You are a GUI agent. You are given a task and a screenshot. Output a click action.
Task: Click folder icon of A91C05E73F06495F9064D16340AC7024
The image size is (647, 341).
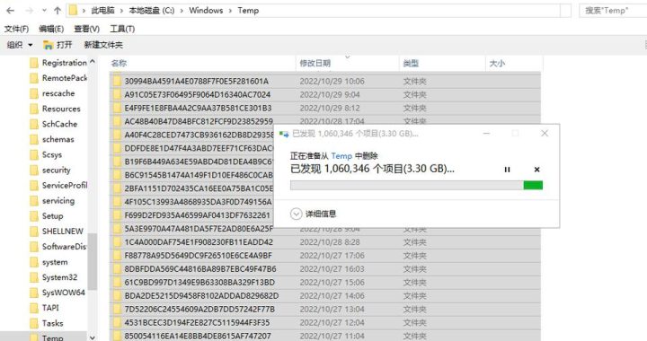tap(117, 94)
